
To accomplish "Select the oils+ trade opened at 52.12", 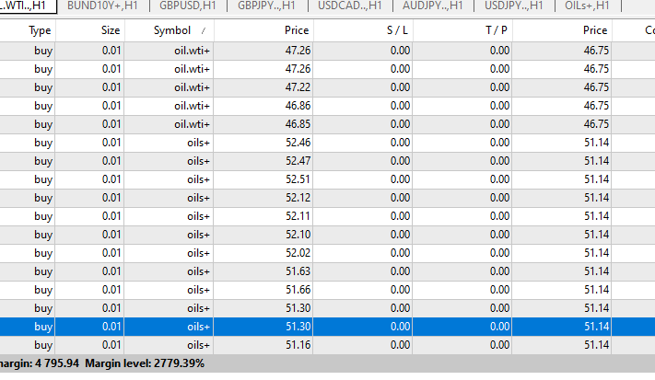I will pyautogui.click(x=328, y=198).
